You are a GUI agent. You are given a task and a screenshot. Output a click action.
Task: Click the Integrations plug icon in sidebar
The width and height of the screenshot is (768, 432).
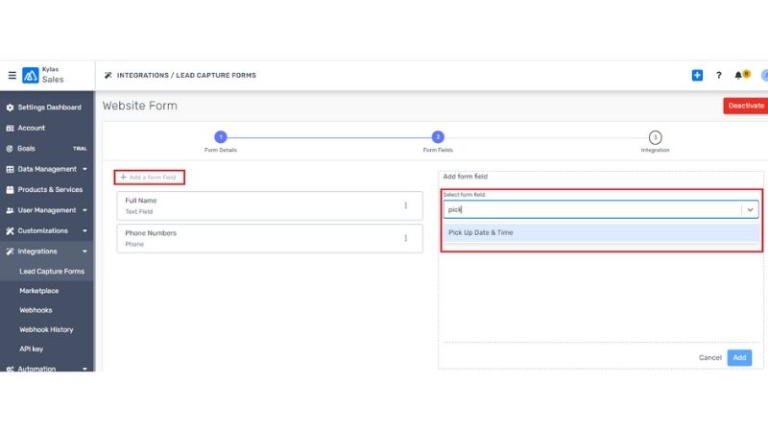tap(10, 252)
